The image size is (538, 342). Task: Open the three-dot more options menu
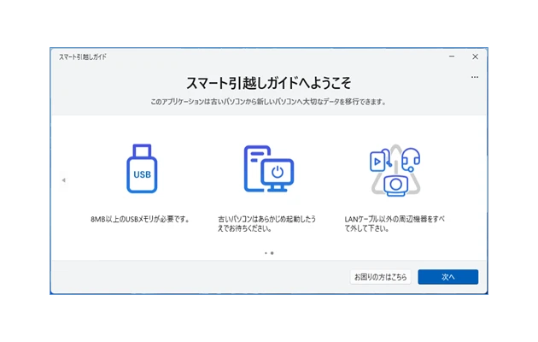[475, 77]
